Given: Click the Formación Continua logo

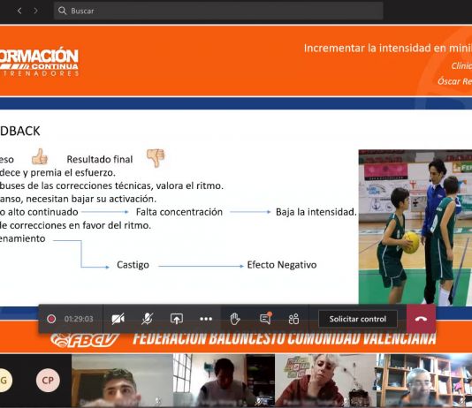Looking at the screenshot, I should click(x=39, y=62).
